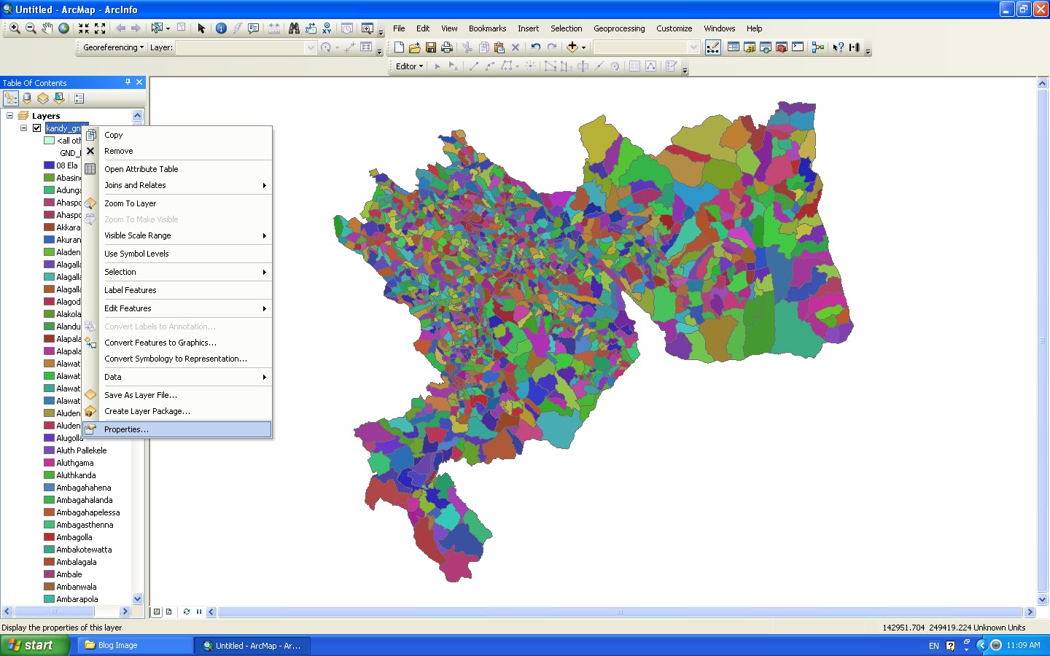Zoom to Full Extent with the globe icon
The height and width of the screenshot is (656, 1050).
coord(63,28)
